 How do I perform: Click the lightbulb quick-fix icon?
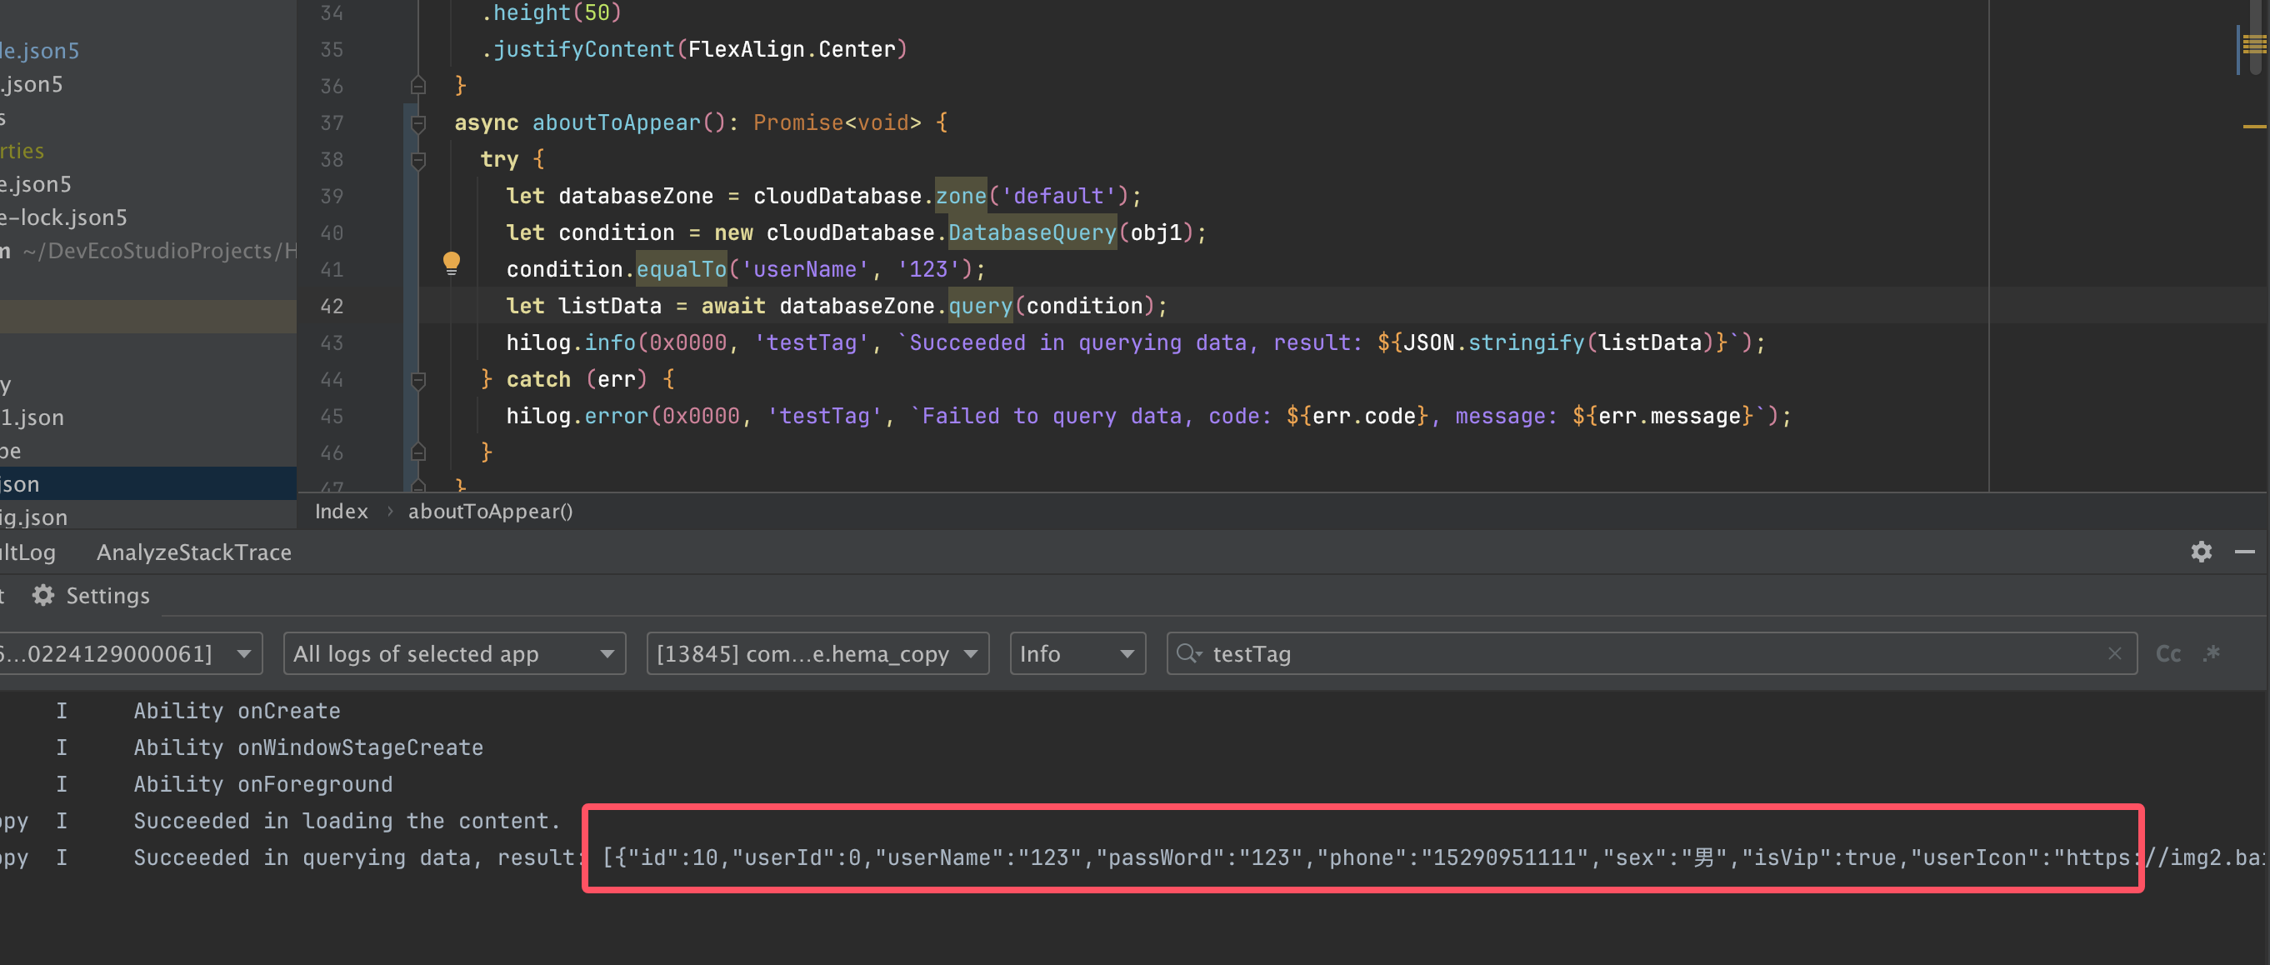click(x=451, y=262)
